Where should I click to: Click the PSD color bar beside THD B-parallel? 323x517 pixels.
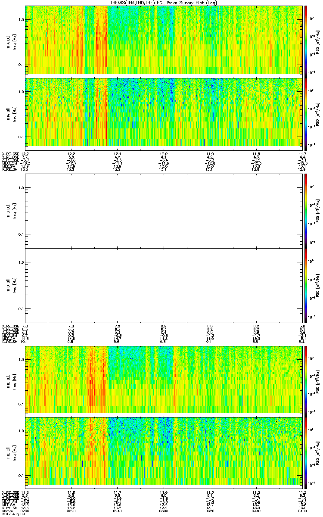tap(306, 285)
